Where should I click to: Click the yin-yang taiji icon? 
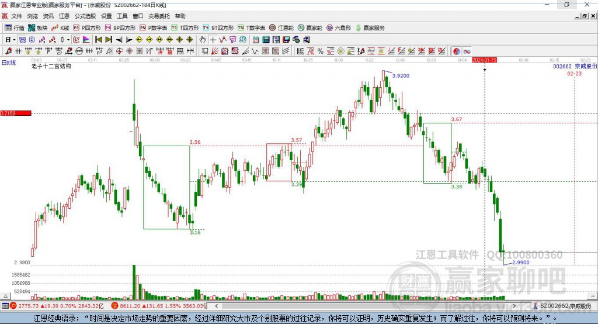457,51
